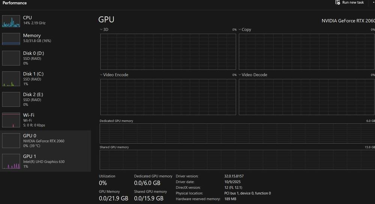Viewport: 375px width, 204px height.
Task: Open the Video Decode engine dropdown
Action: [x=240, y=75]
